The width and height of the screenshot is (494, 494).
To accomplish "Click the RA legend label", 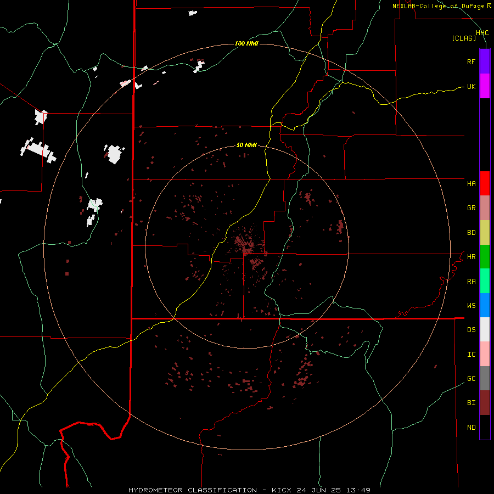I will click(x=471, y=282).
